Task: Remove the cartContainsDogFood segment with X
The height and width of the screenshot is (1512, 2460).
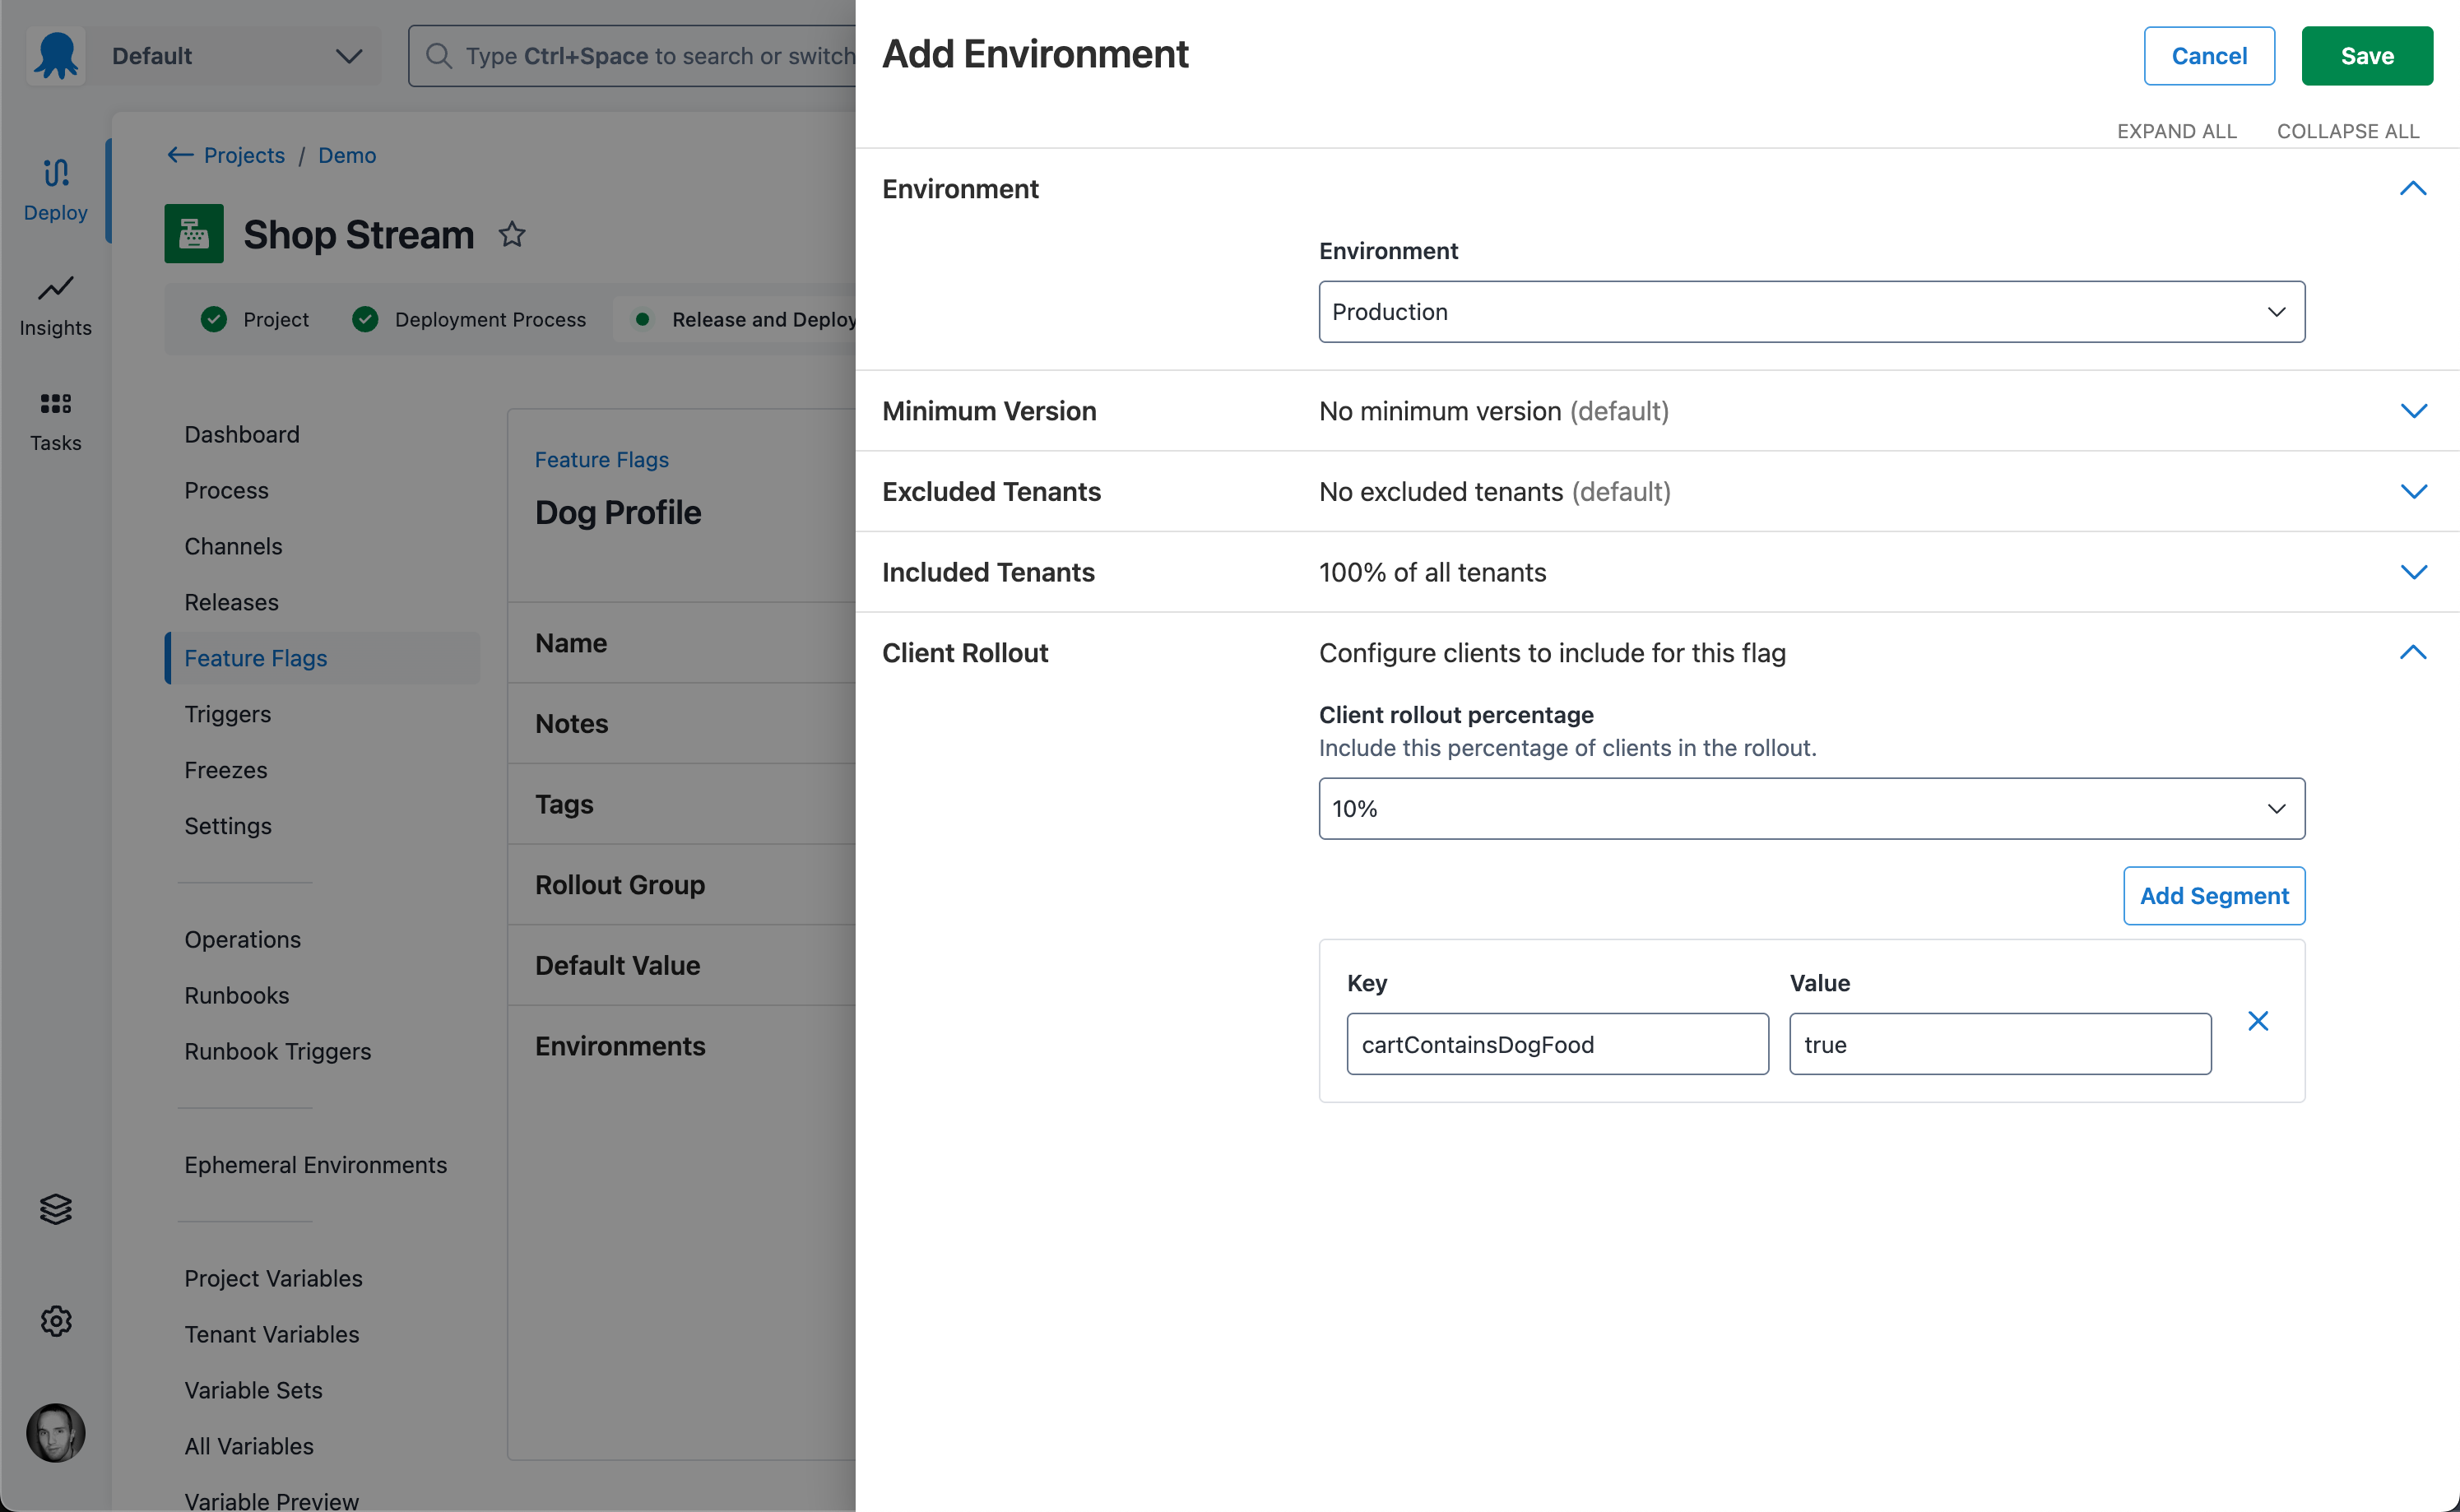Action: [2257, 1021]
